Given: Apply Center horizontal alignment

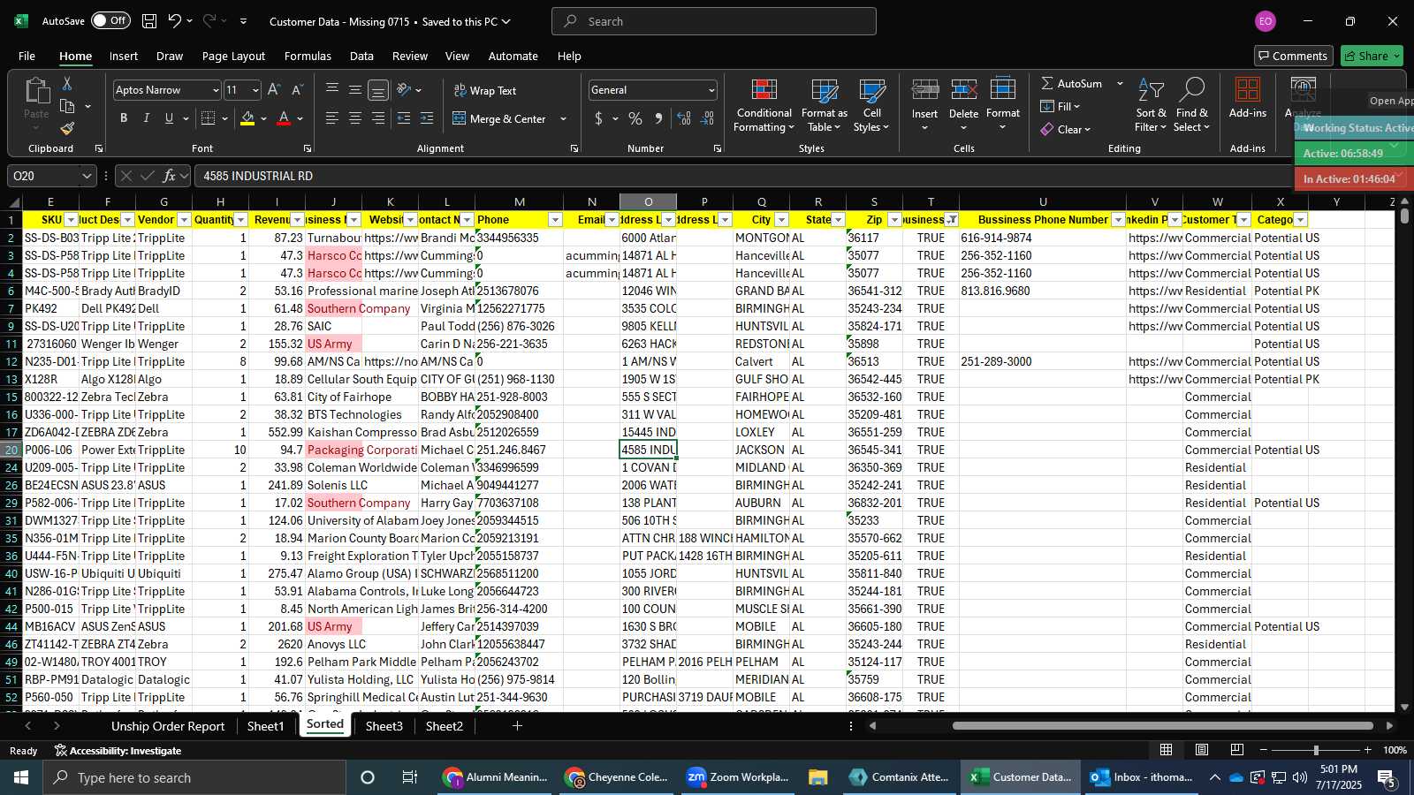Looking at the screenshot, I should pyautogui.click(x=355, y=118).
